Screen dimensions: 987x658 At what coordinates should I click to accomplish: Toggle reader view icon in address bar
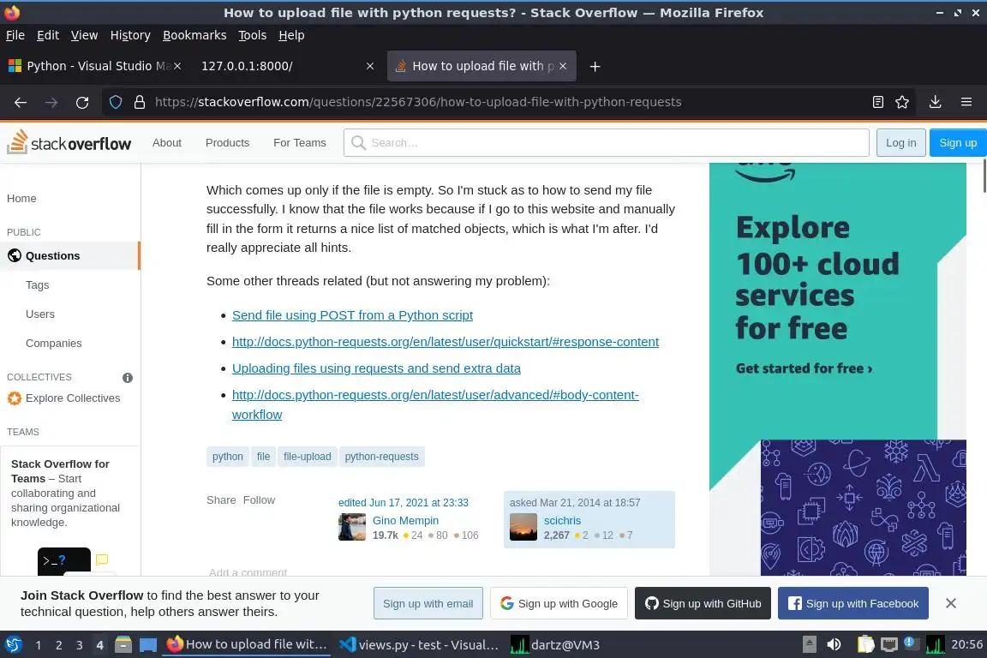878,102
